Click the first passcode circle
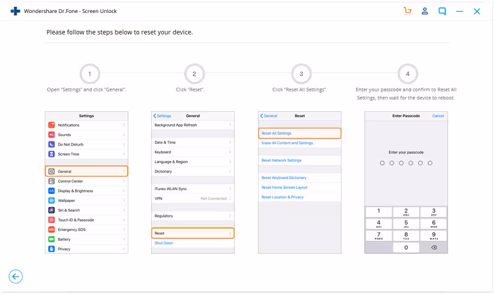 (382, 163)
